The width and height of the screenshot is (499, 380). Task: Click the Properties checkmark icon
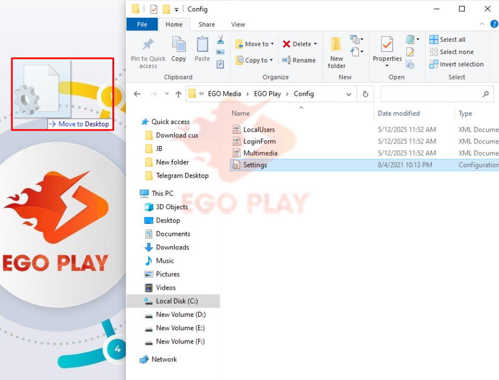tap(387, 44)
